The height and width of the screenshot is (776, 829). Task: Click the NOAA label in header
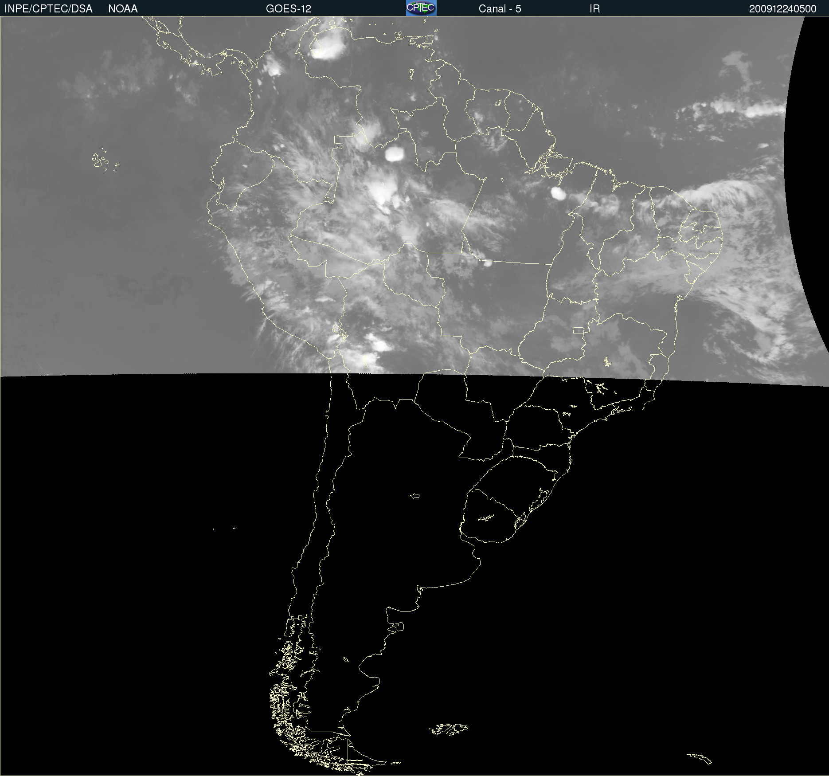[x=123, y=9]
